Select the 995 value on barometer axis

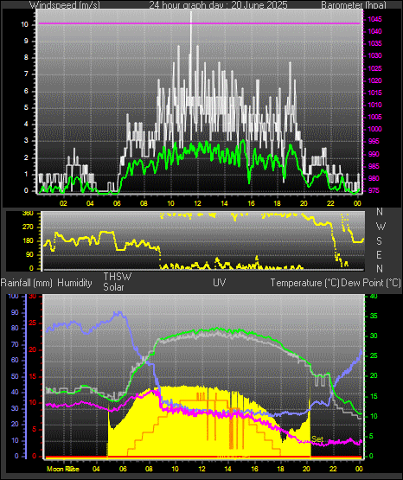click(374, 141)
